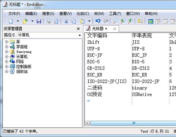176x137 pixels.
Task: Open Find in Files folder-search icon
Action: point(140,21)
